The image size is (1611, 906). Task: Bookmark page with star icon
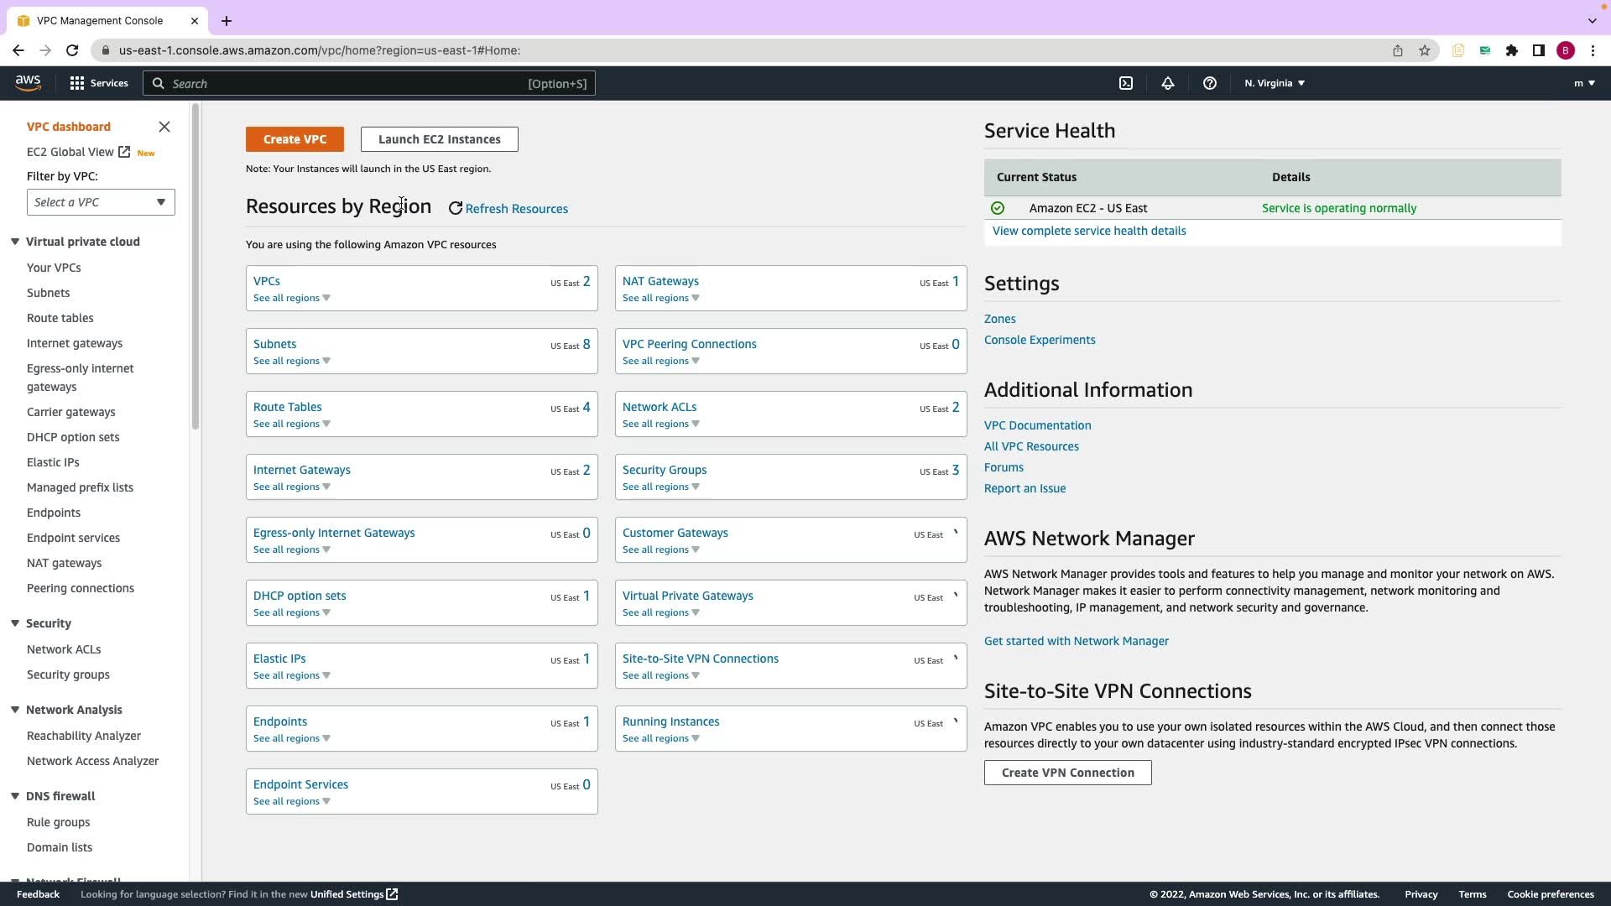(x=1424, y=50)
